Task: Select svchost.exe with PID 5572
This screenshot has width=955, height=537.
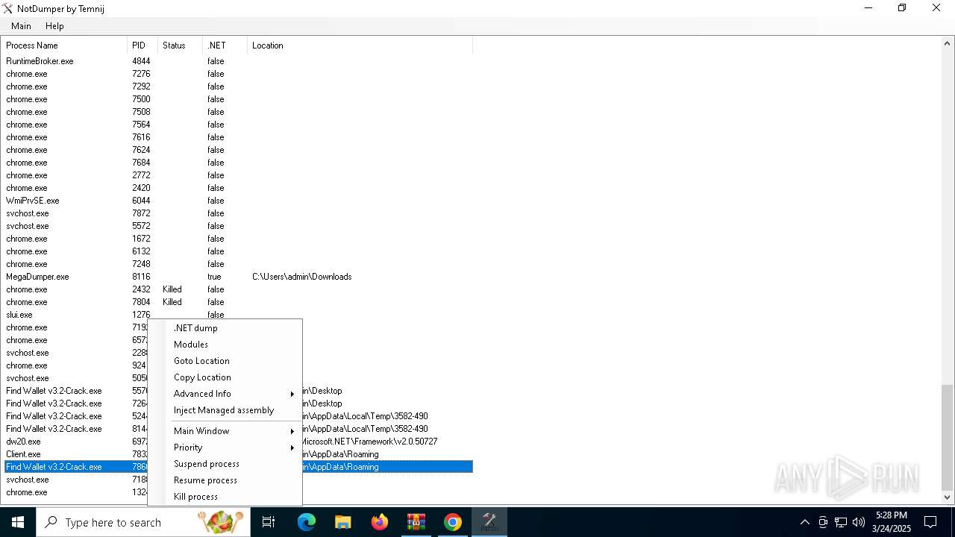Action: click(x=237, y=226)
